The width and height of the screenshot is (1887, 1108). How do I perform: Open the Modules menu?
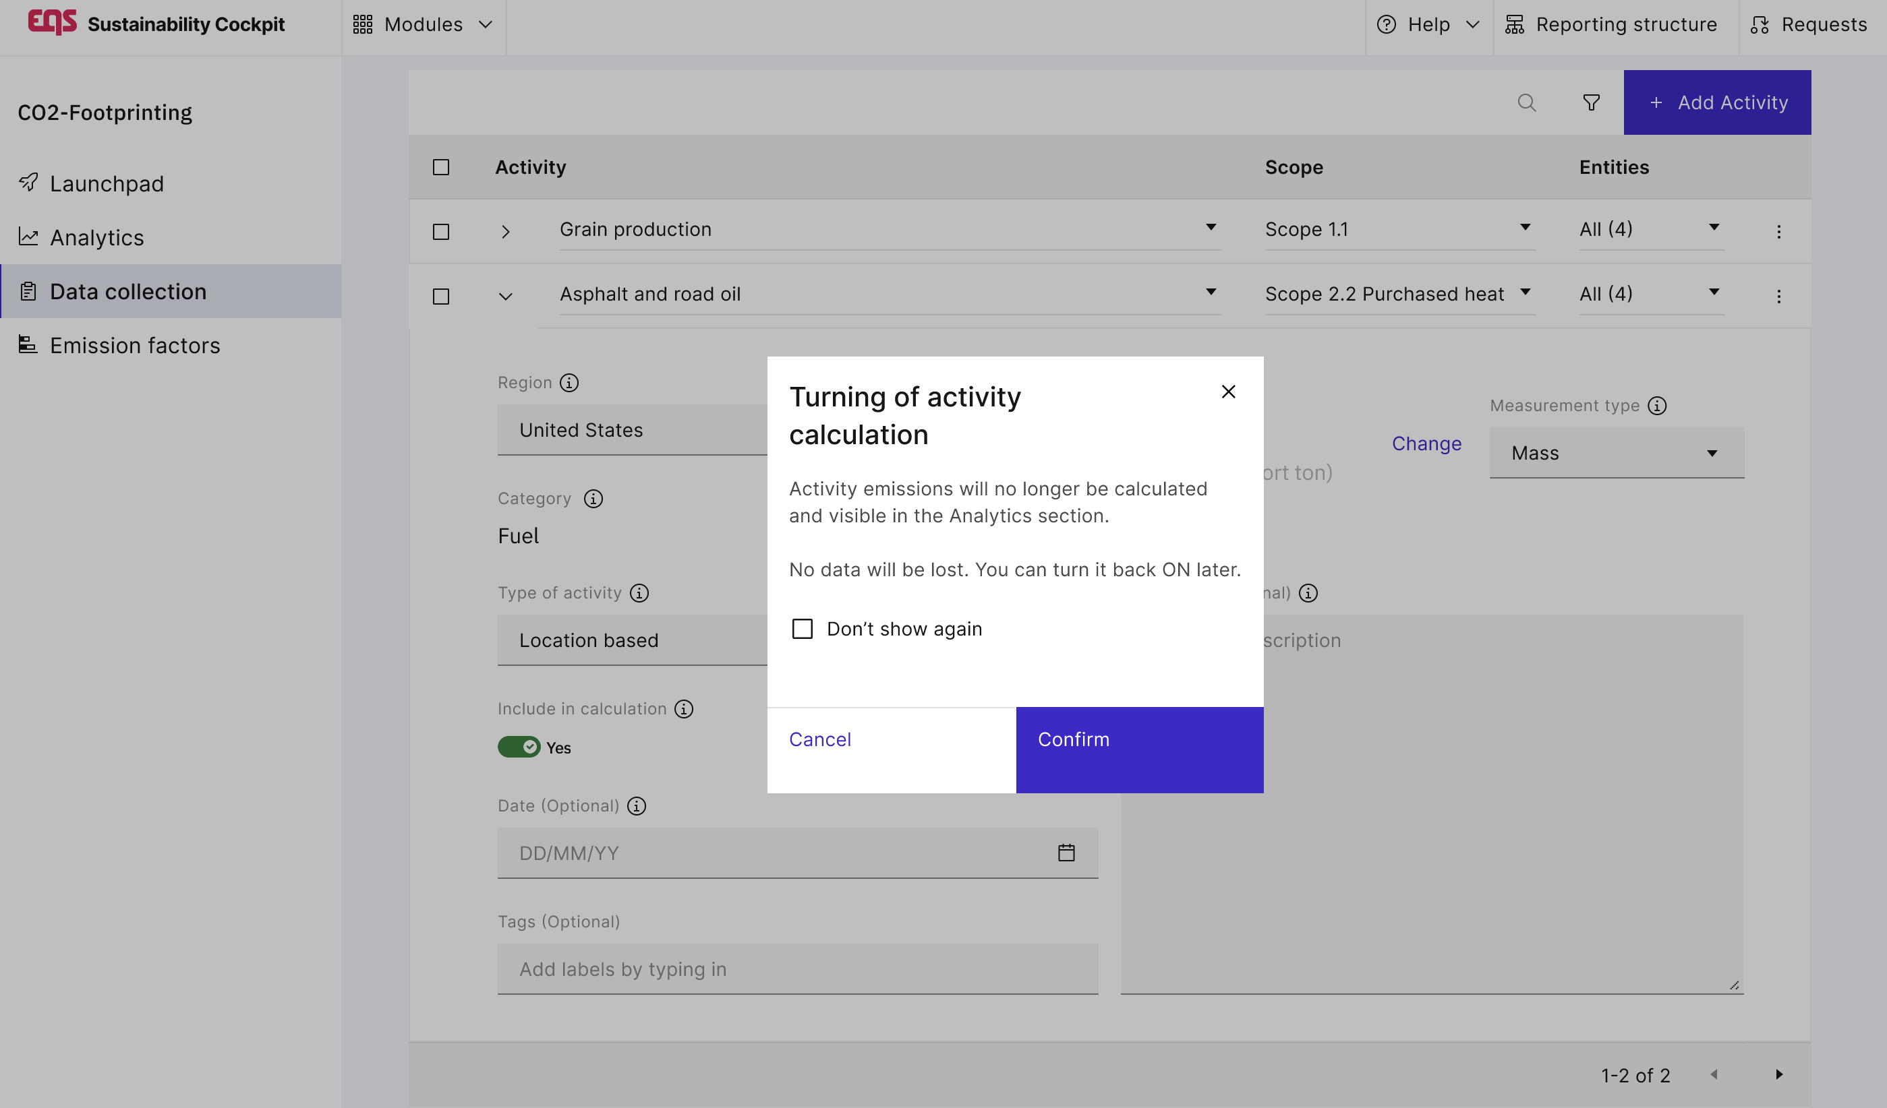pos(423,25)
